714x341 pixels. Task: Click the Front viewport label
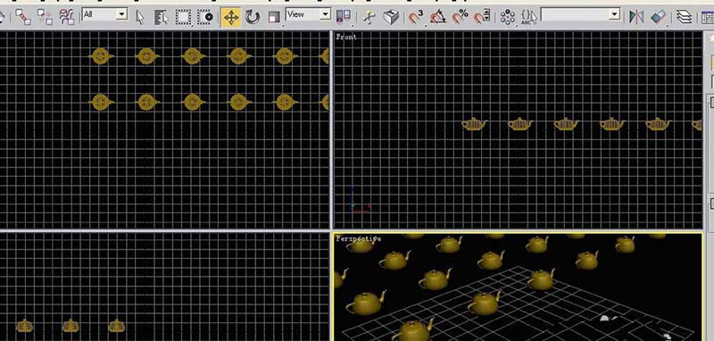[x=346, y=37]
